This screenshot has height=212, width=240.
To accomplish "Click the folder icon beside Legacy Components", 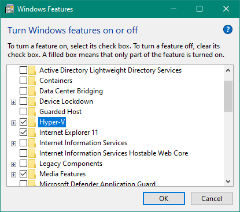I will tap(32, 164).
